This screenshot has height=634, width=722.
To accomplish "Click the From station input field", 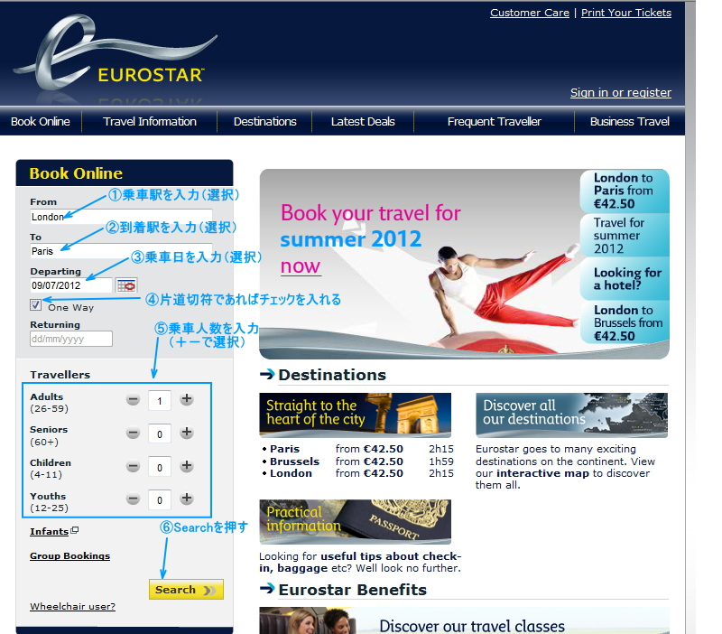I will [121, 217].
